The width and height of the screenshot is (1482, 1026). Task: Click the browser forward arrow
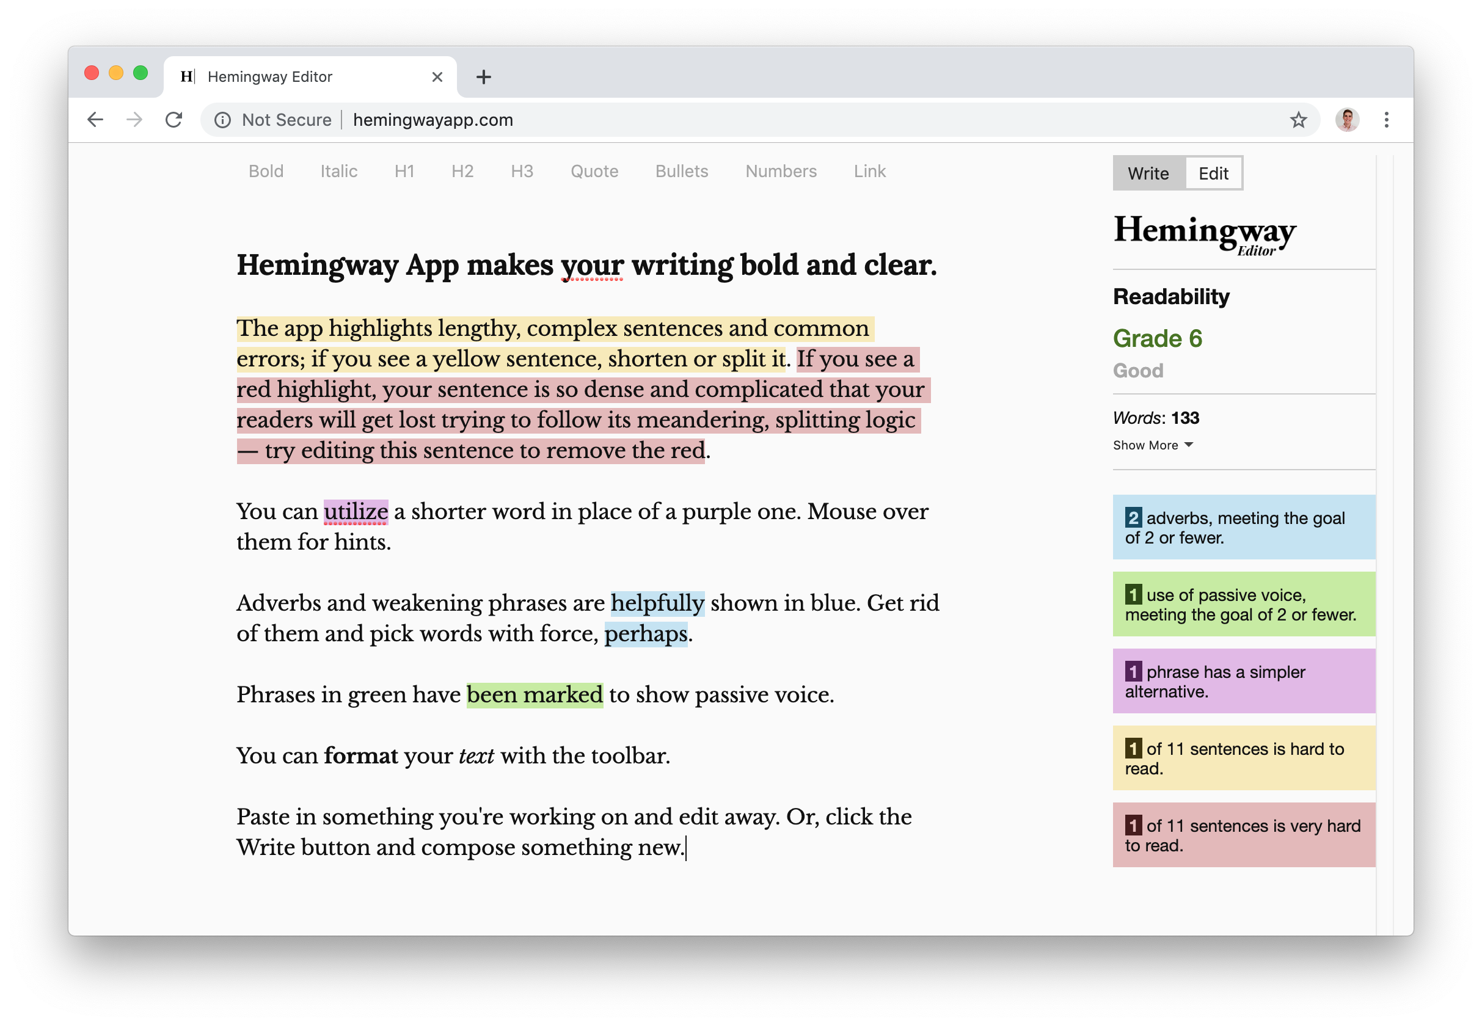coord(134,120)
